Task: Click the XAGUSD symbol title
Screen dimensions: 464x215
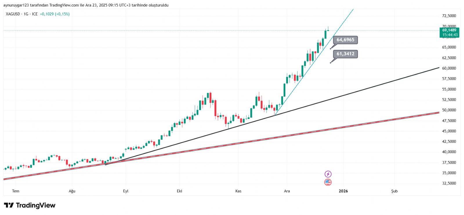Action: (13, 14)
